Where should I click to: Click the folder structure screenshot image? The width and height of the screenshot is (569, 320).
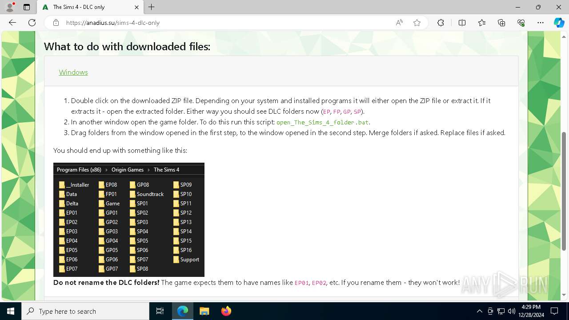[x=129, y=220]
